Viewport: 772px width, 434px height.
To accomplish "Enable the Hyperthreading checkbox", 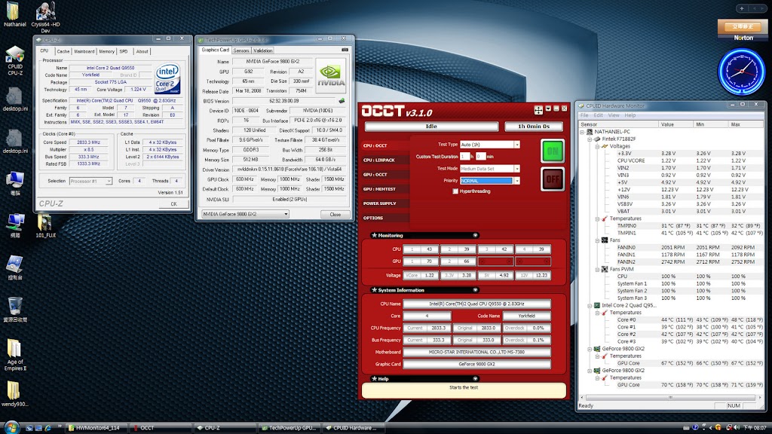I will pos(455,191).
